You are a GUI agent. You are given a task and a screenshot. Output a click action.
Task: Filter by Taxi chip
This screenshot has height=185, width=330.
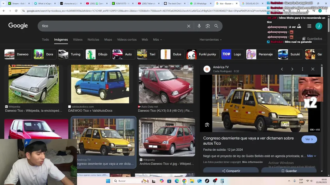tap(148, 54)
